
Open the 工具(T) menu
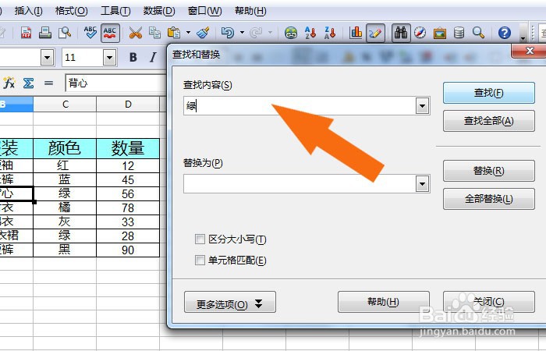pos(115,11)
